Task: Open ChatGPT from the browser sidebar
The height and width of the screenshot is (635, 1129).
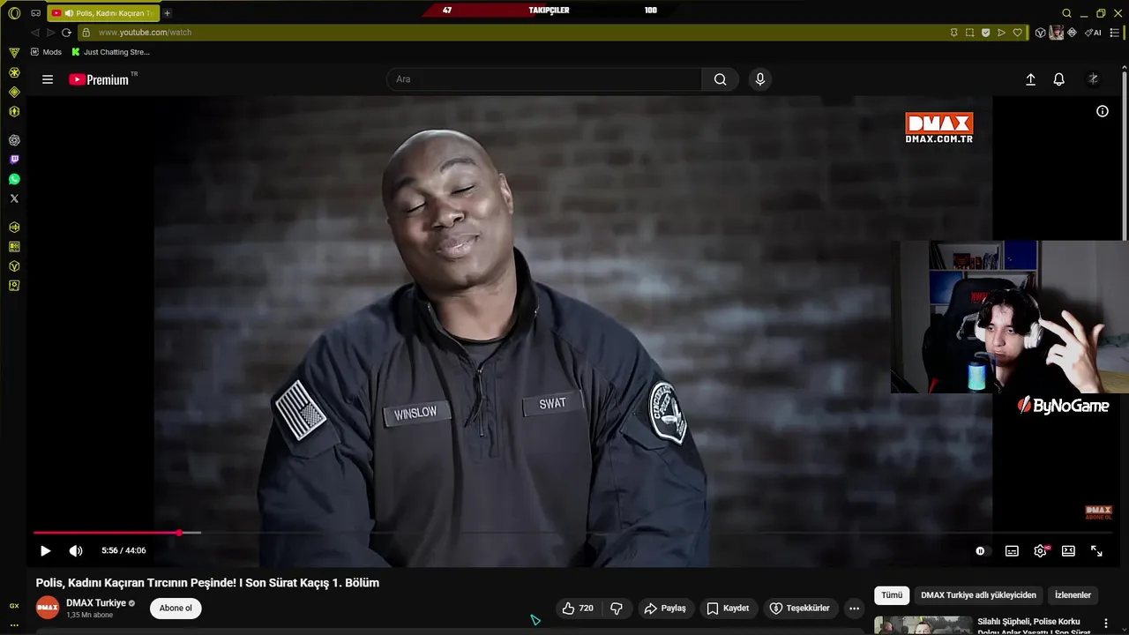Action: pos(14,140)
